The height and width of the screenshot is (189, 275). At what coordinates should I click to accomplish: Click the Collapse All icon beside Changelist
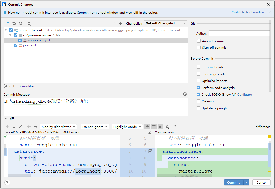tap(121, 23)
